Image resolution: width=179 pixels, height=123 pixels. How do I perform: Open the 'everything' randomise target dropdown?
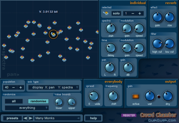[x=27, y=108]
